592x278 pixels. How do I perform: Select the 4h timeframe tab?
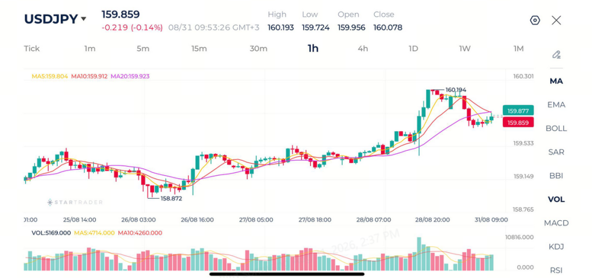pyautogui.click(x=363, y=49)
